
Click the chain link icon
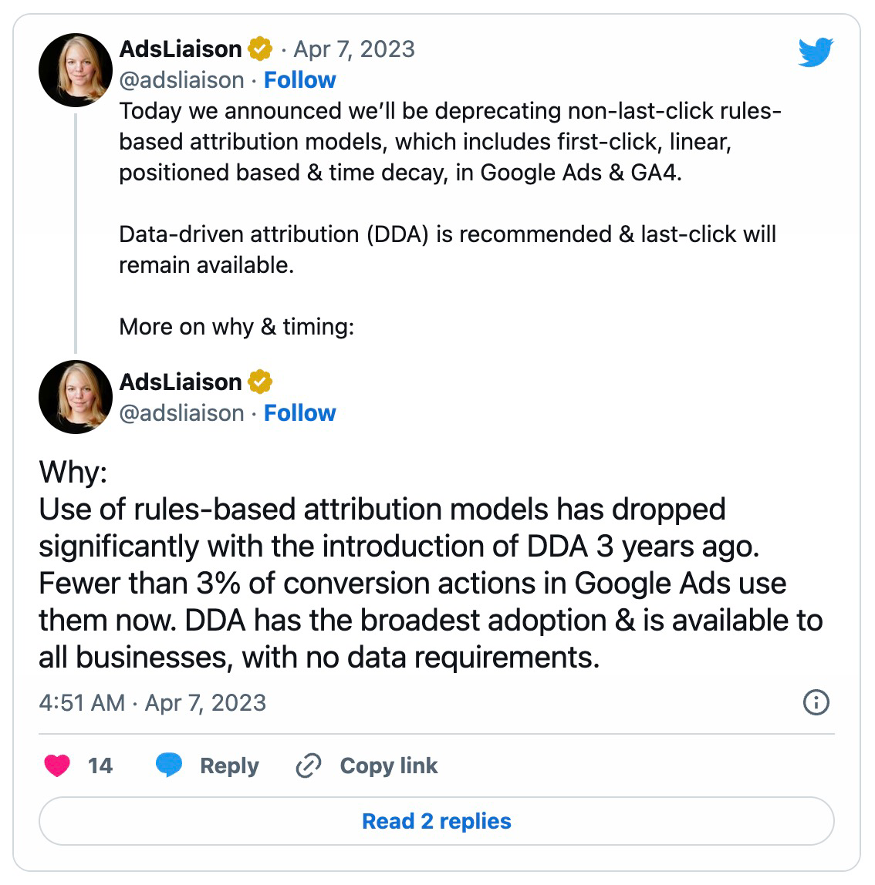coord(309,766)
